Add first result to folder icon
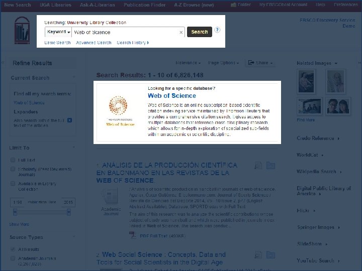This screenshot has height=271, width=362. [x=270, y=165]
